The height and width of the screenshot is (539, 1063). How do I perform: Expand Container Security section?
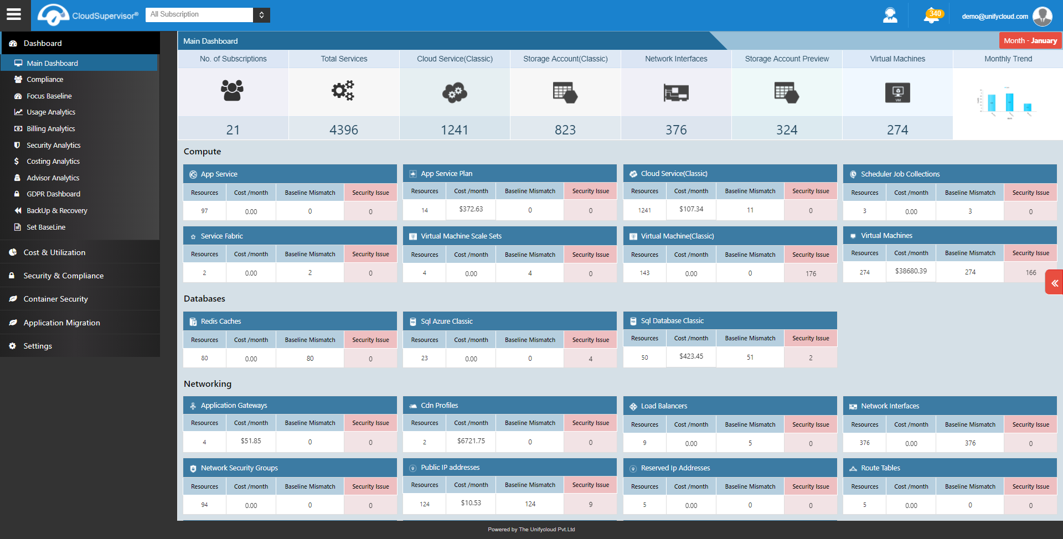coord(80,299)
